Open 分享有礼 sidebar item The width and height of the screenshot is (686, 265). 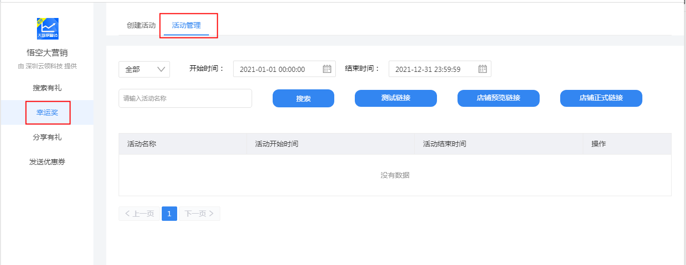tap(47, 137)
